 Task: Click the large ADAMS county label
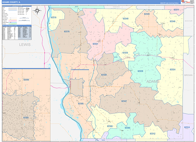[153, 81]
